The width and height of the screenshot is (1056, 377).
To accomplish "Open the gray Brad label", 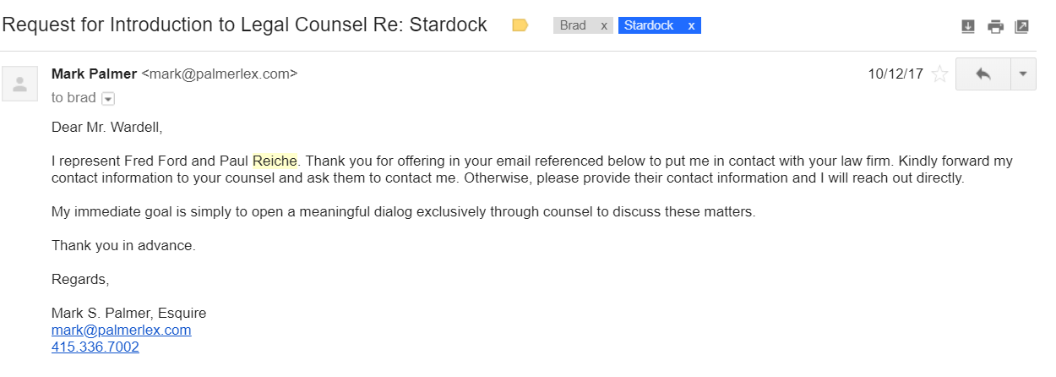I will 573,25.
